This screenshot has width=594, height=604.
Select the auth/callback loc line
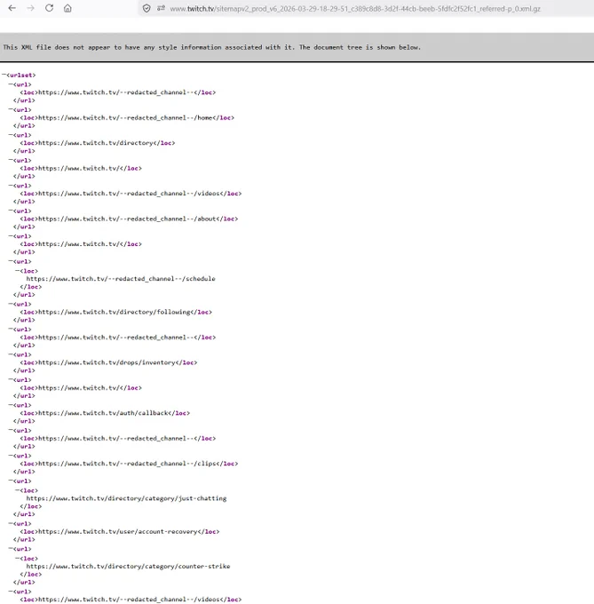click(x=105, y=413)
